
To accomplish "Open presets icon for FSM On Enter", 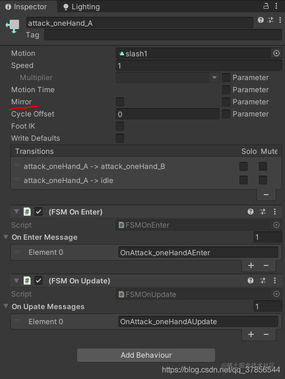I will (263, 212).
